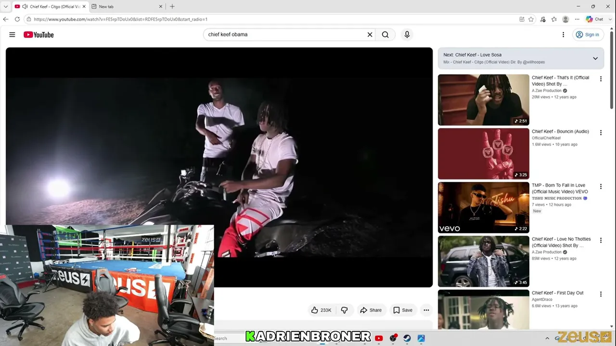The image size is (616, 346).
Task: Open 'Chief Keef - Love No Thotties' title
Action: pyautogui.click(x=561, y=242)
